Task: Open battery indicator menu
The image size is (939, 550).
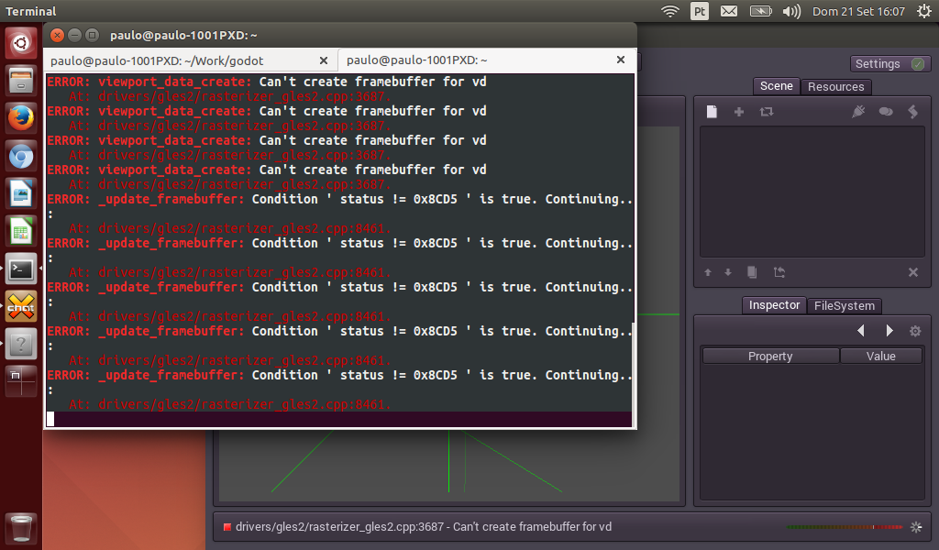Action: point(760,11)
